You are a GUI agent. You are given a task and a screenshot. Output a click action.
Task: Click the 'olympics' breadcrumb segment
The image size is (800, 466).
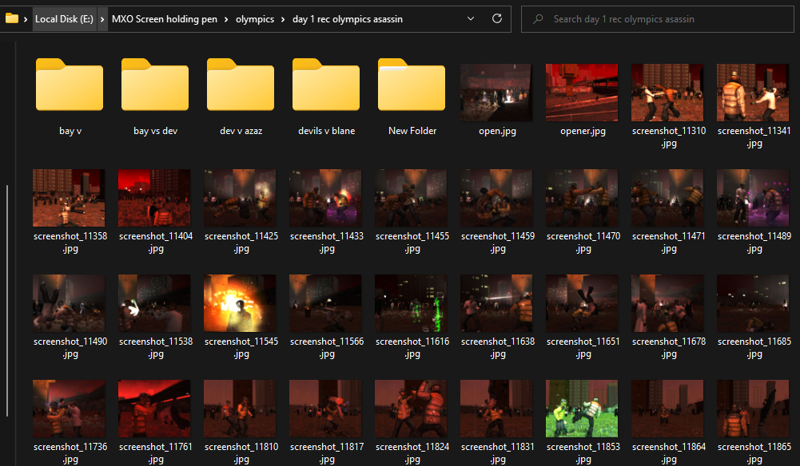[x=255, y=18]
